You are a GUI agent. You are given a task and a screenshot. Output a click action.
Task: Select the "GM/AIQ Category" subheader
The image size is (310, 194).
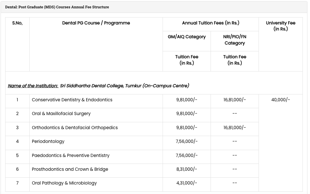(x=186, y=37)
